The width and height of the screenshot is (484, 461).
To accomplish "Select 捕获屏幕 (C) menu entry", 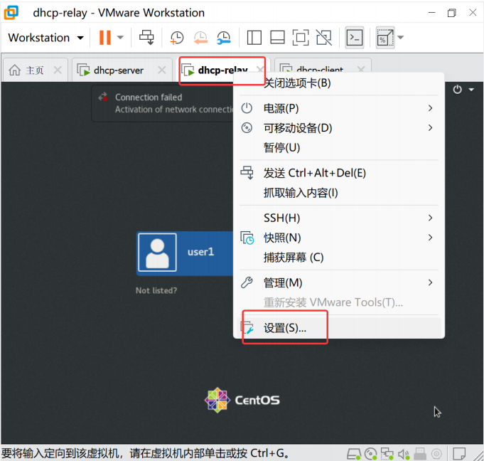I will coord(339,257).
